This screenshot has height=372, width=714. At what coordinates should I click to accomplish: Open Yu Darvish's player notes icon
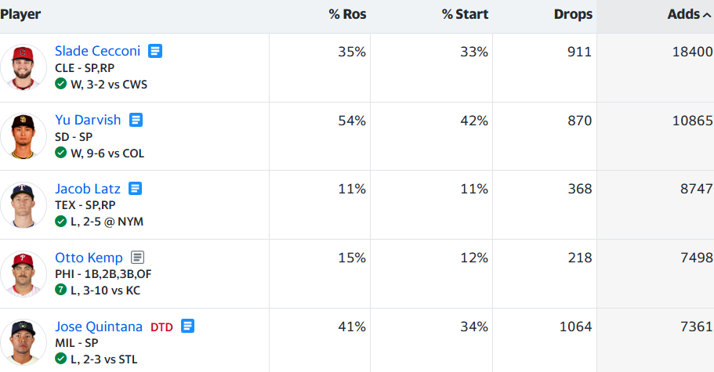click(x=136, y=120)
